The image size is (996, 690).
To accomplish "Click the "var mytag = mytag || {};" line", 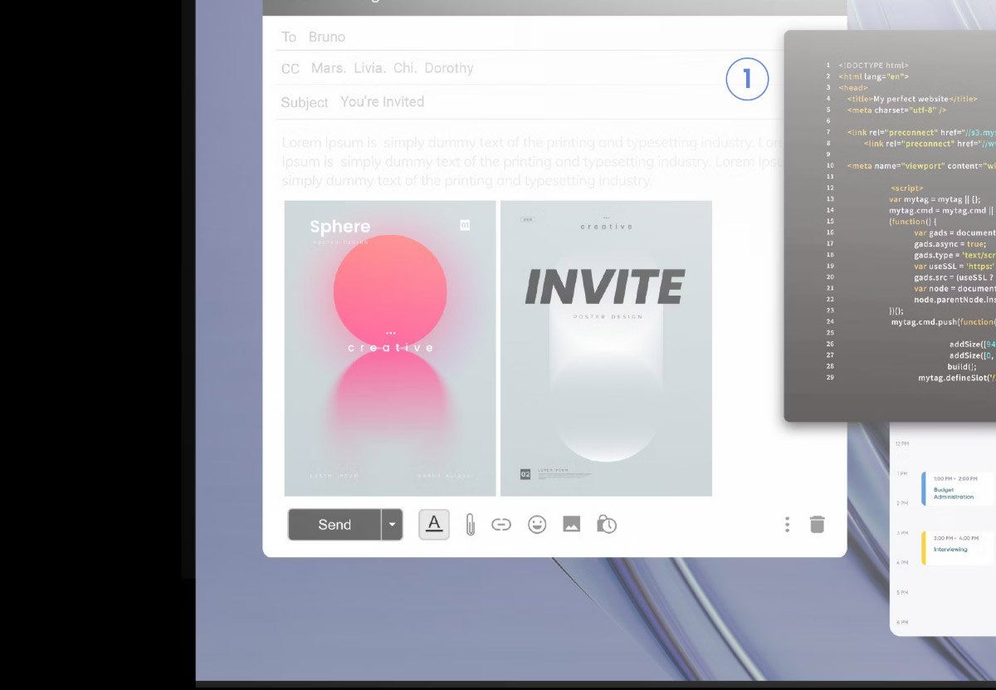I will point(935,199).
